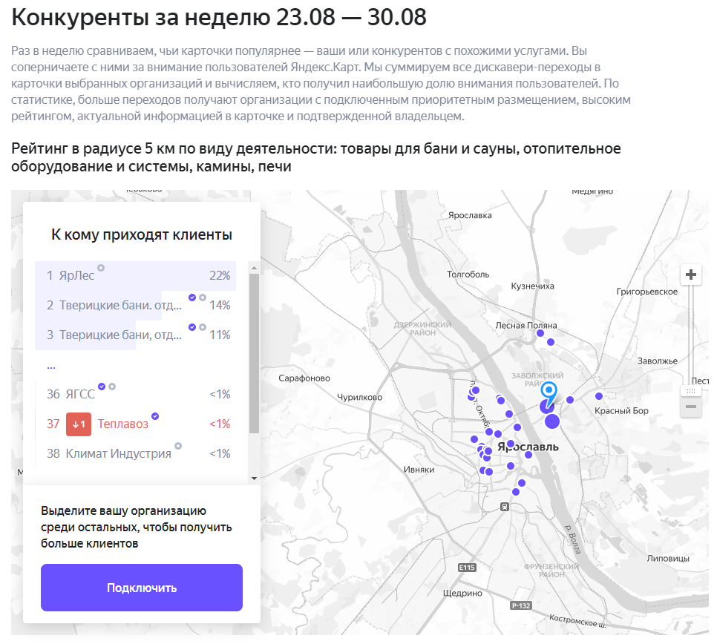Zoom out the map with the minus button

(691, 407)
